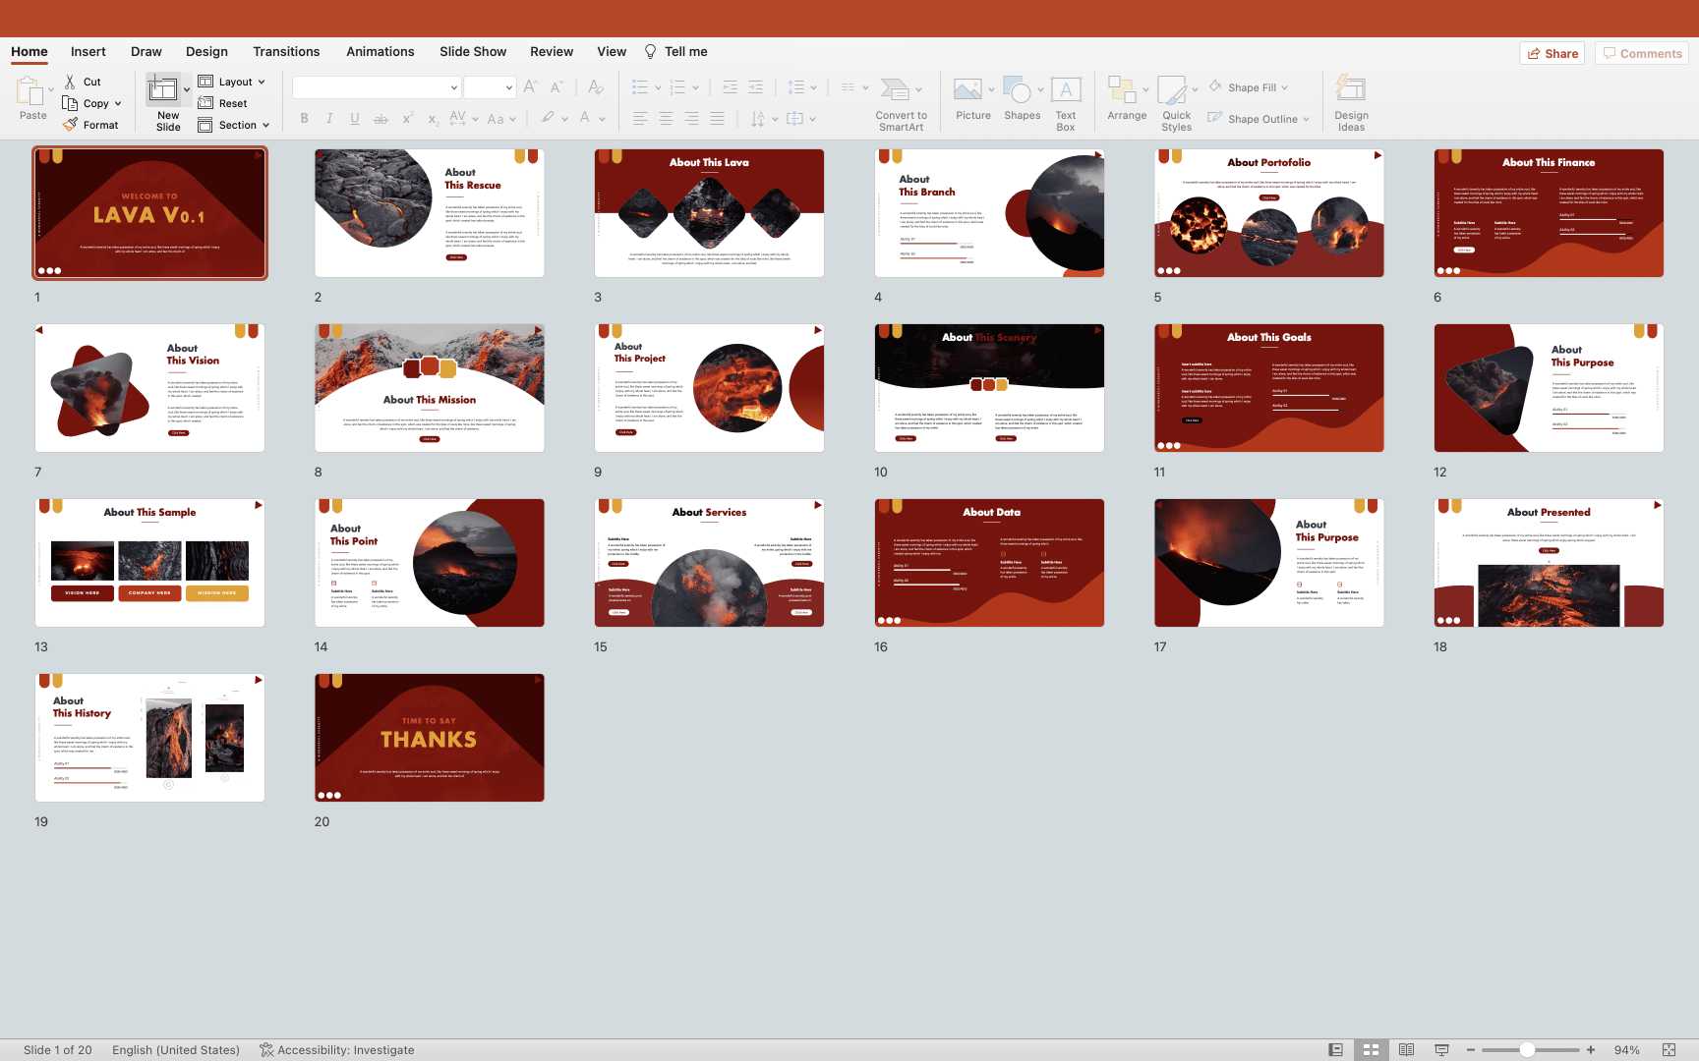
Task: Click the New Slide icon
Action: tap(162, 91)
